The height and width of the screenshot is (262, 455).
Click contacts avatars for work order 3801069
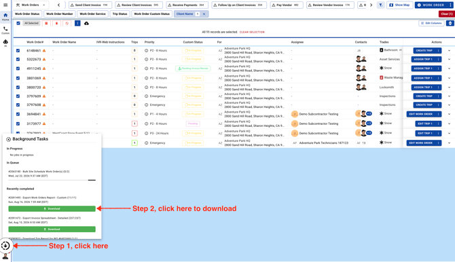pyautogui.click(x=361, y=78)
